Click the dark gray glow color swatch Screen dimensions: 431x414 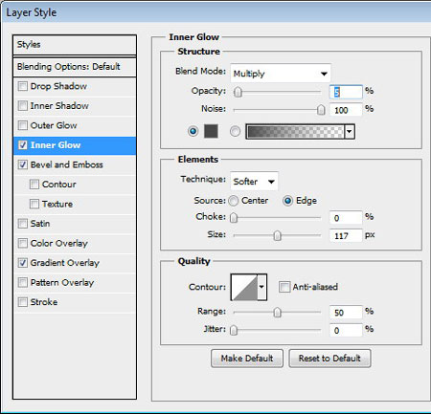tap(211, 131)
